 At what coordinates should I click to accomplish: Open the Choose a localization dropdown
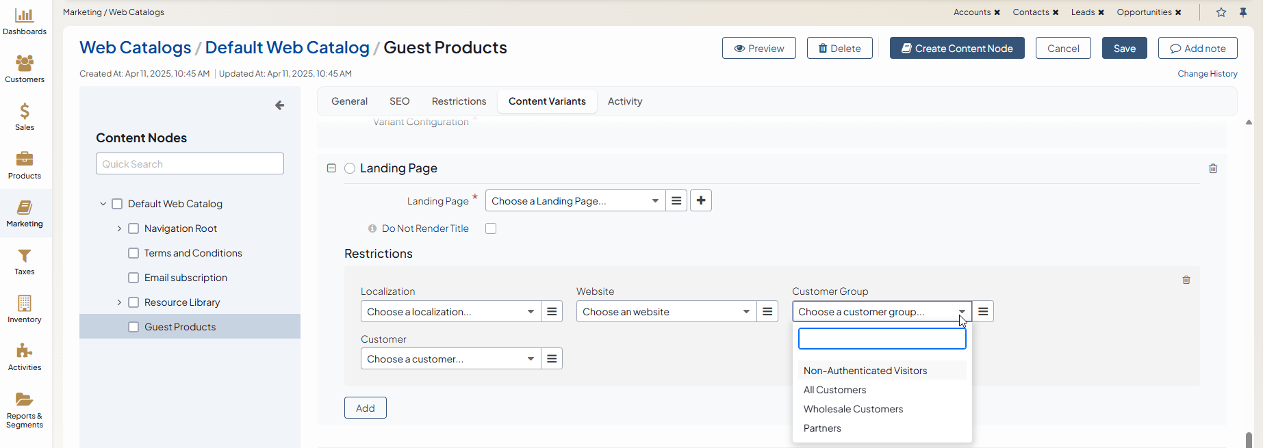(x=450, y=312)
